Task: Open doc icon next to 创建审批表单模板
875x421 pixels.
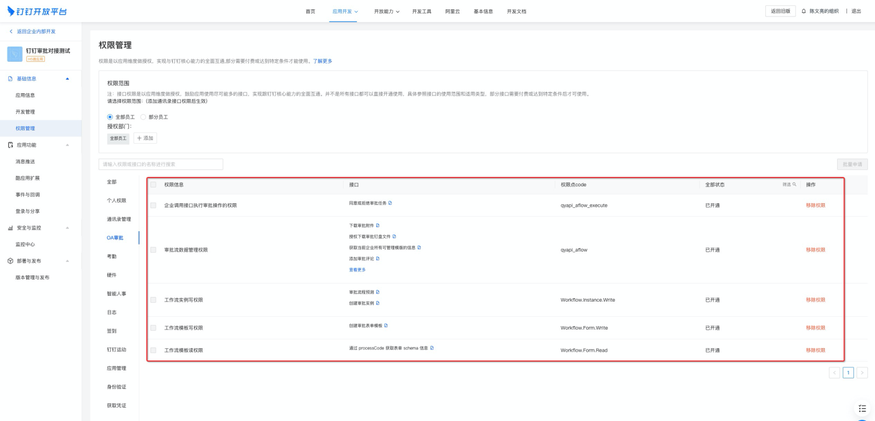Action: pyautogui.click(x=386, y=325)
